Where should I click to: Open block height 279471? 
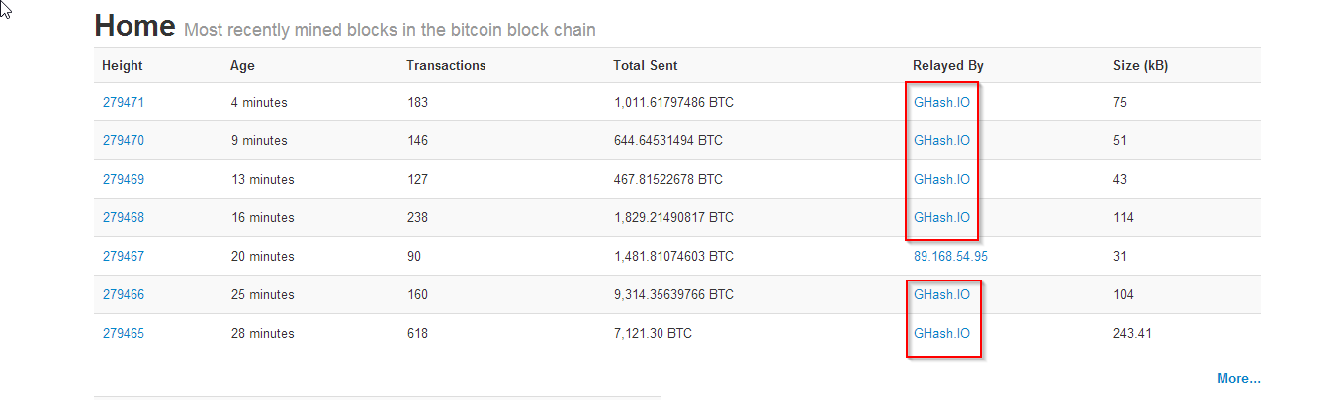pyautogui.click(x=124, y=102)
